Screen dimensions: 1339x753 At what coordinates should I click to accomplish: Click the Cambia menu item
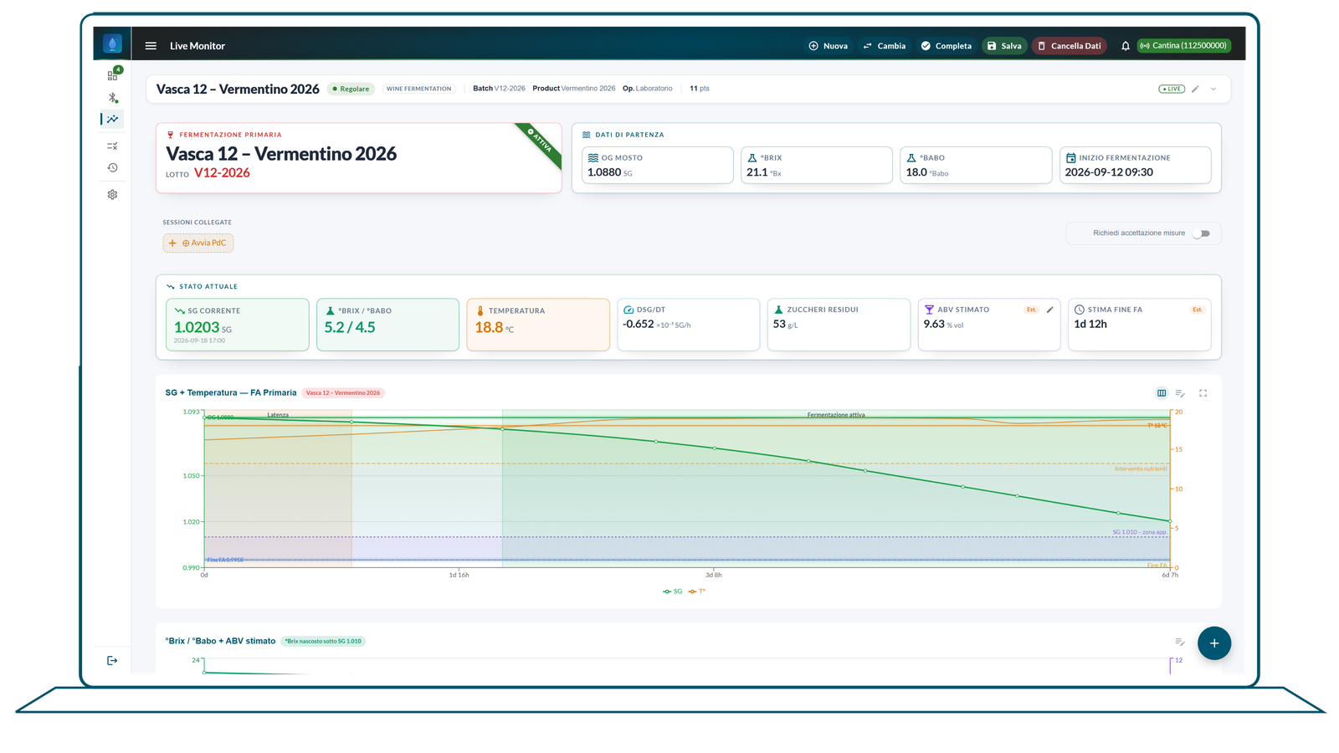tap(885, 46)
